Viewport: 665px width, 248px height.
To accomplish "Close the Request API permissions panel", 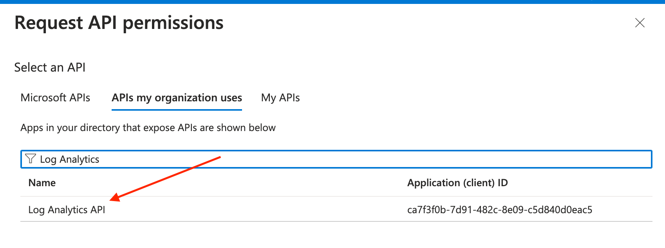I will click(640, 23).
